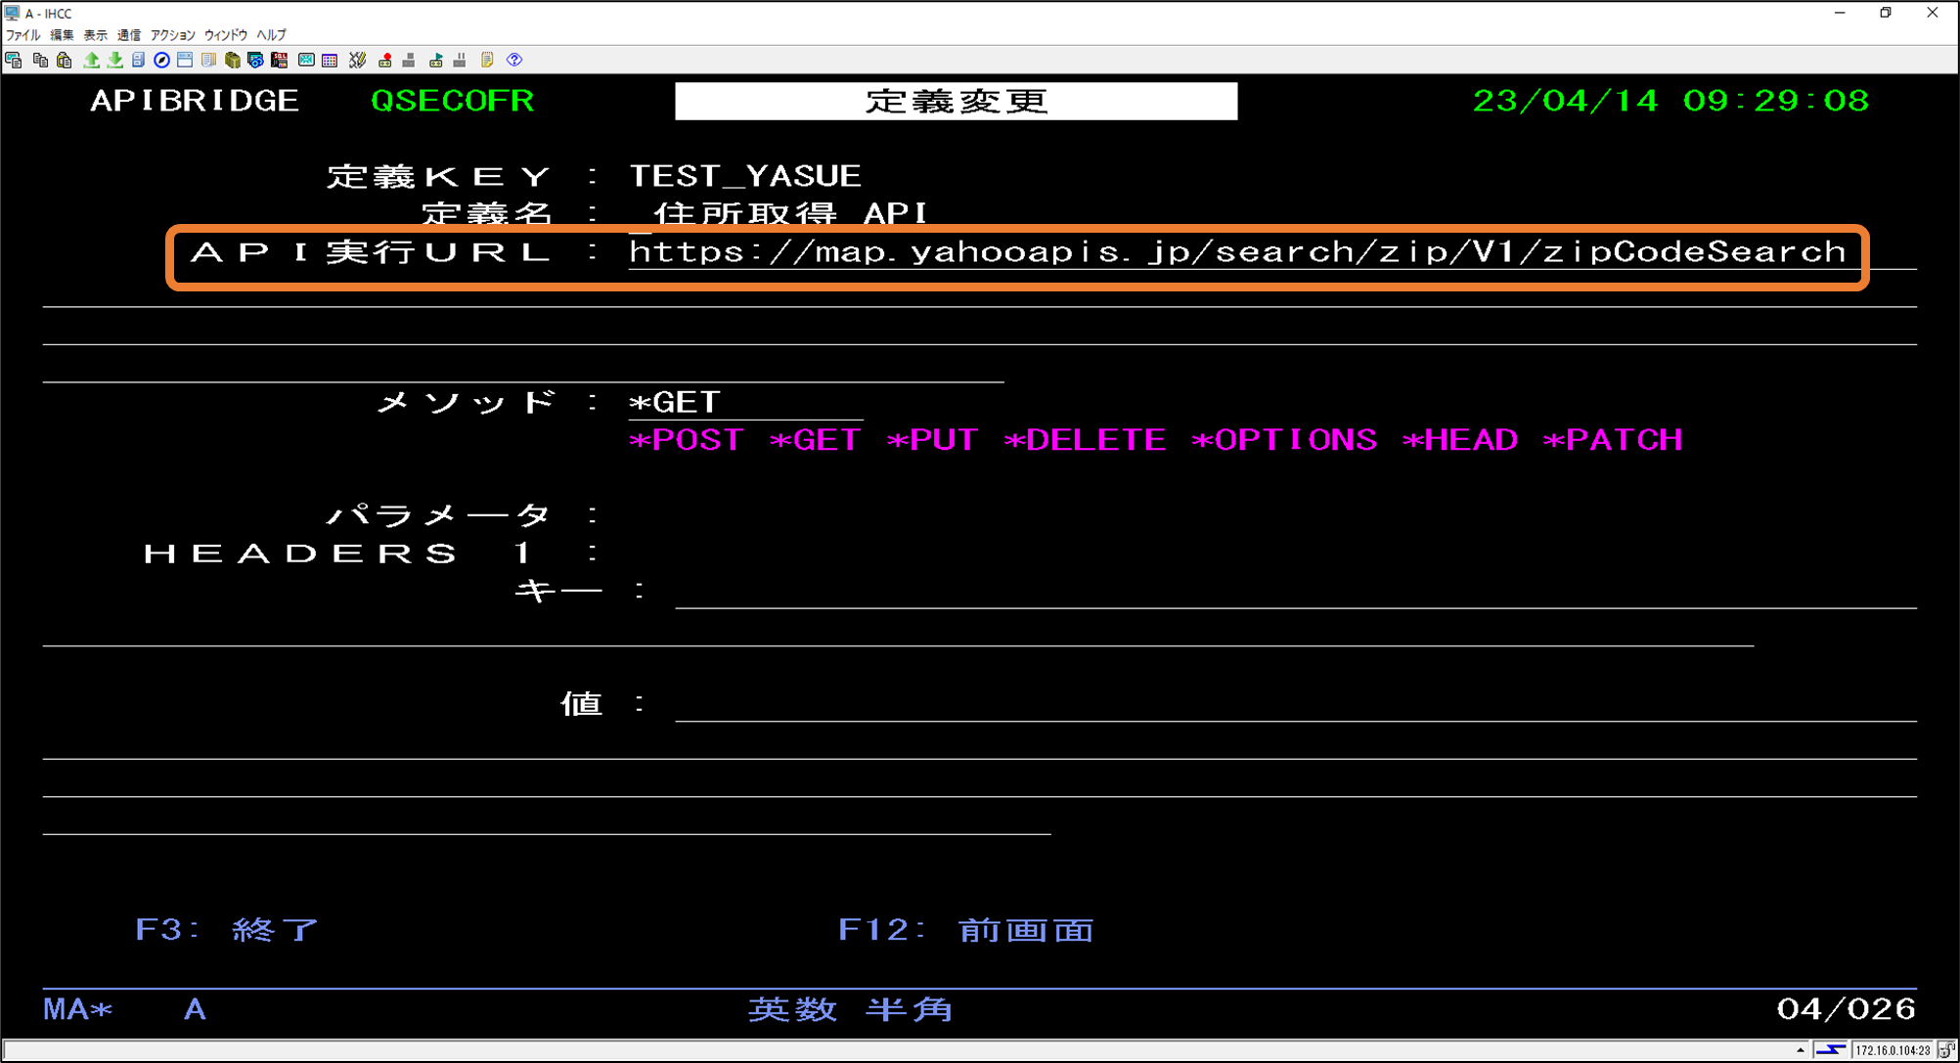Image resolution: width=1960 pixels, height=1063 pixels.
Task: Select the Send File to Host icon (green up arrow)
Action: click(91, 60)
